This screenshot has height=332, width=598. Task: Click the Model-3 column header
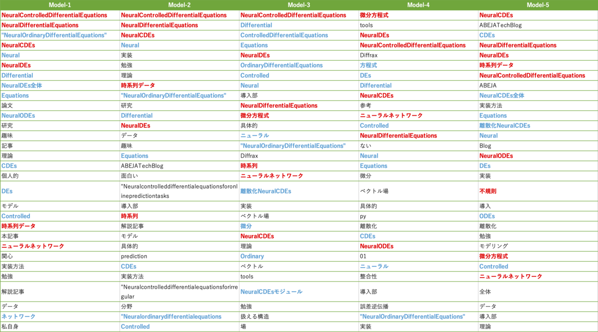coord(299,5)
